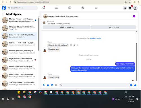Viewport: 141px width, 108px height.
Task: Reload the browser page
Action: point(10,2)
